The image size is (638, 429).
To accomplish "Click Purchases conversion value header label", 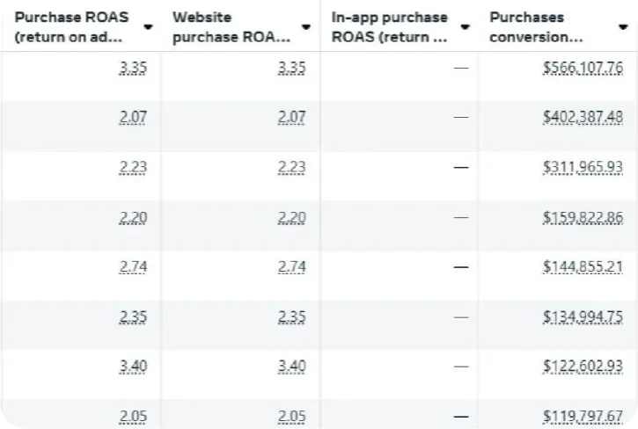I will pyautogui.click(x=536, y=26).
